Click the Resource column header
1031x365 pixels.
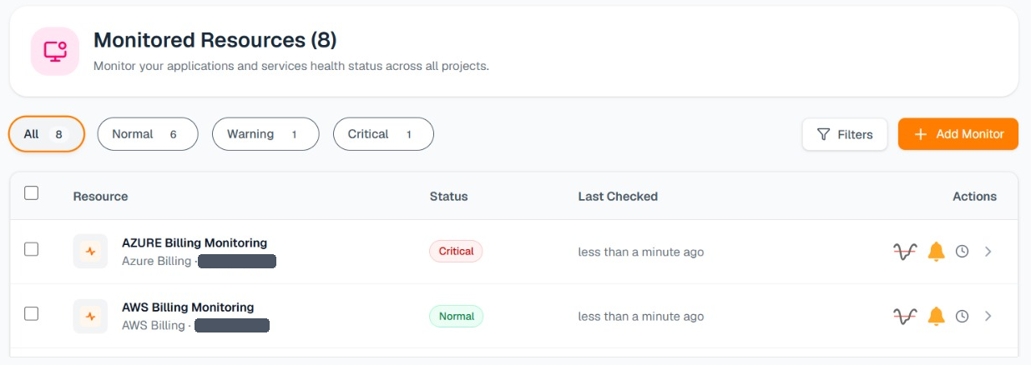click(101, 197)
